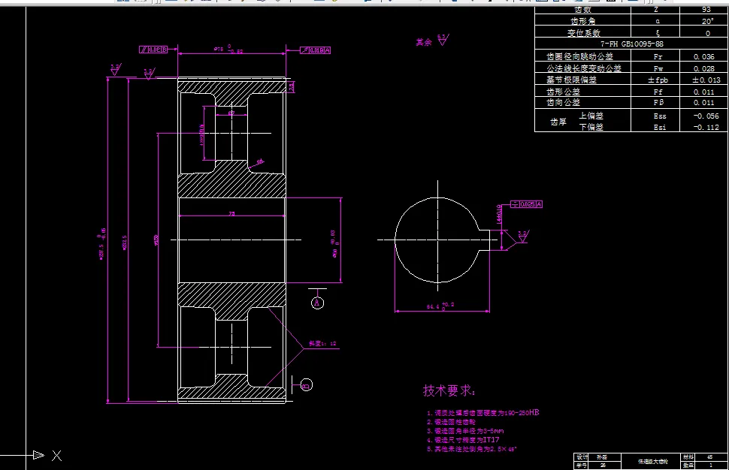Select the leftmost 3.2 surface roughness symbol
The width and height of the screenshot is (729, 470).
pyautogui.click(x=115, y=70)
